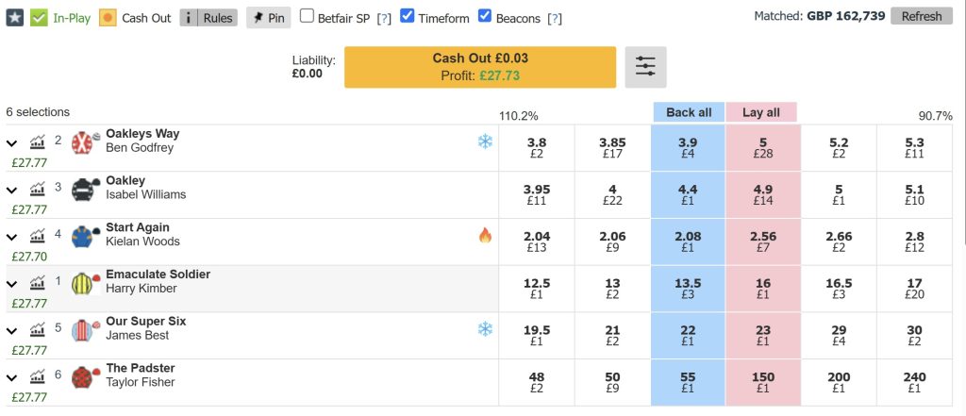The width and height of the screenshot is (966, 416).
Task: Expand the Oakleys Way runner row
Action: pyautogui.click(x=12, y=143)
